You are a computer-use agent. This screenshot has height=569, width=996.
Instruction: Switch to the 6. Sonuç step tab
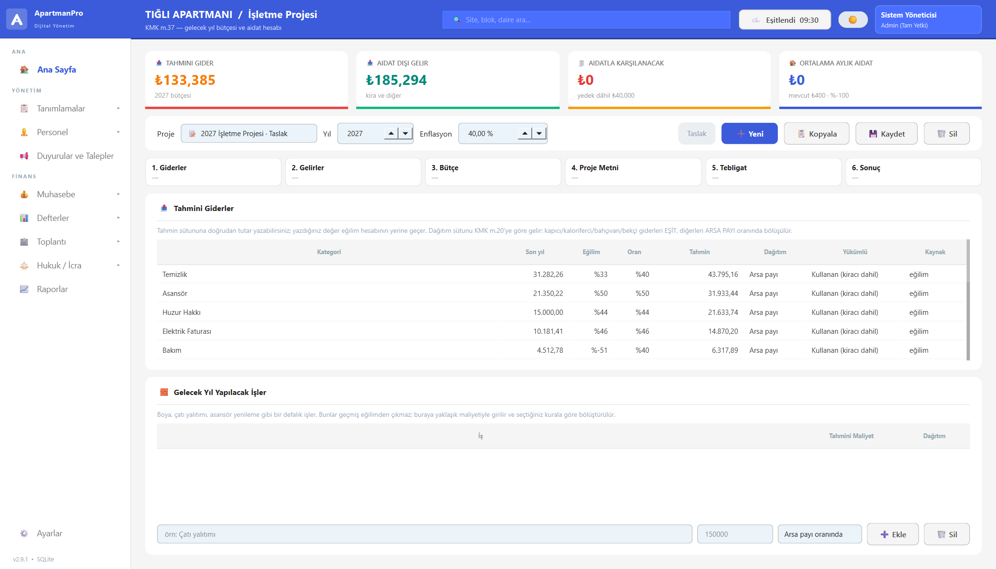pyautogui.click(x=913, y=172)
